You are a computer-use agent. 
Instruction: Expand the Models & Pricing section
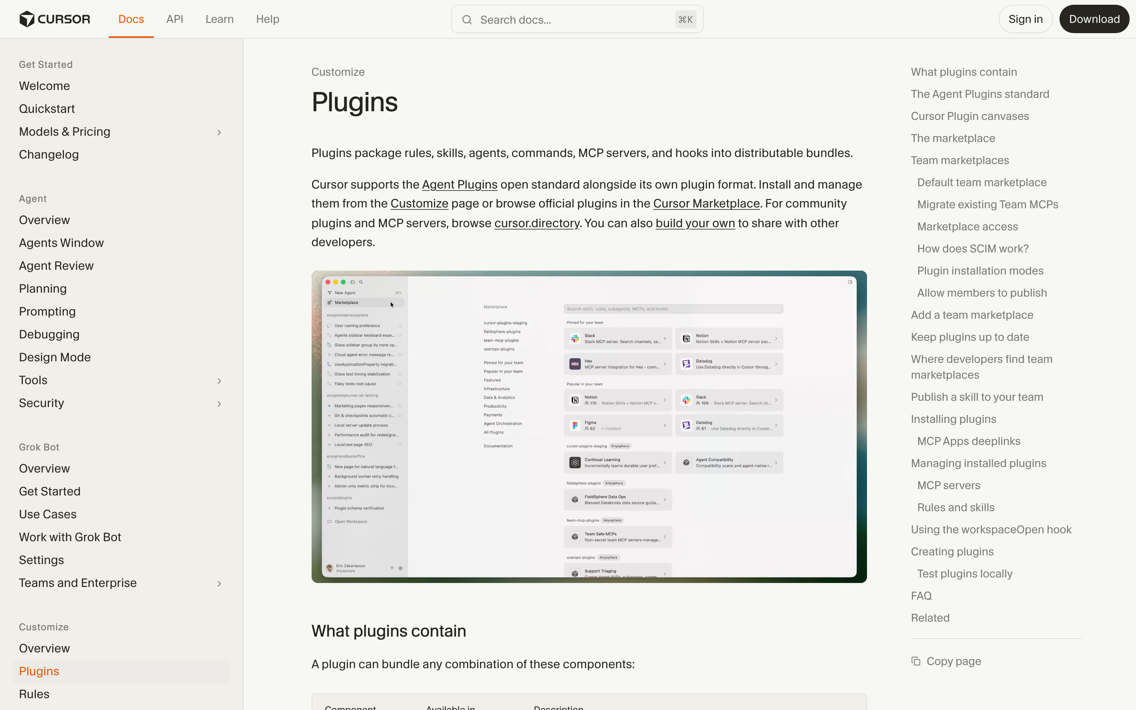click(219, 133)
